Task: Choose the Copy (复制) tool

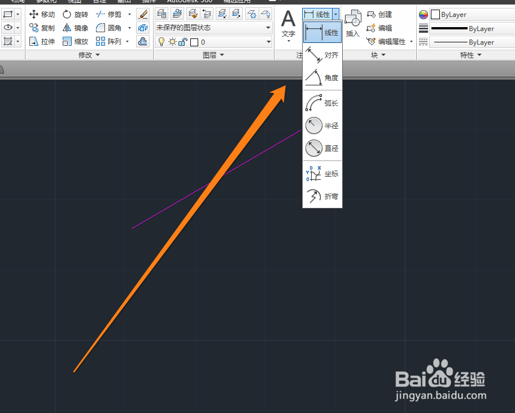Action: (x=42, y=28)
